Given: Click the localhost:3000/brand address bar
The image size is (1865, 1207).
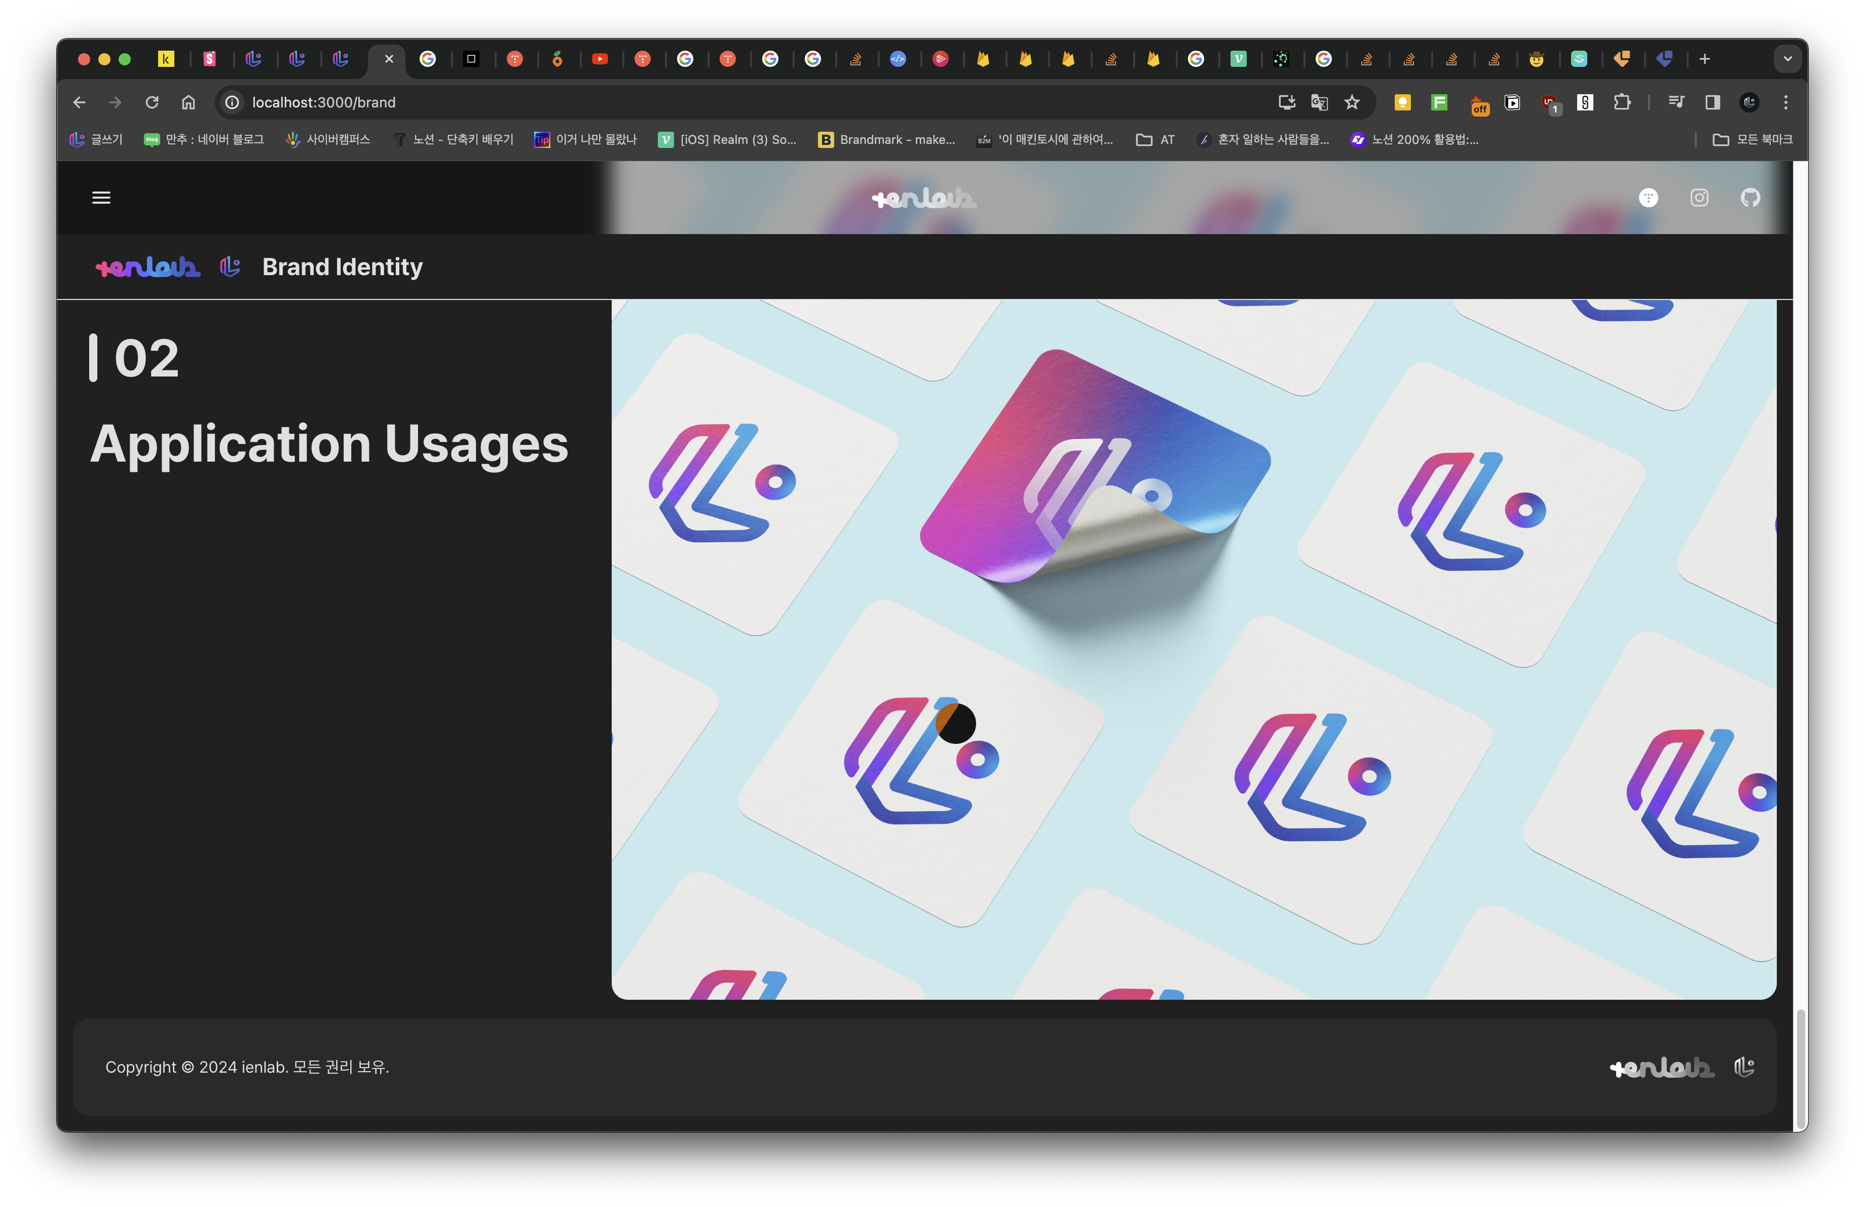Looking at the screenshot, I should pos(324,102).
